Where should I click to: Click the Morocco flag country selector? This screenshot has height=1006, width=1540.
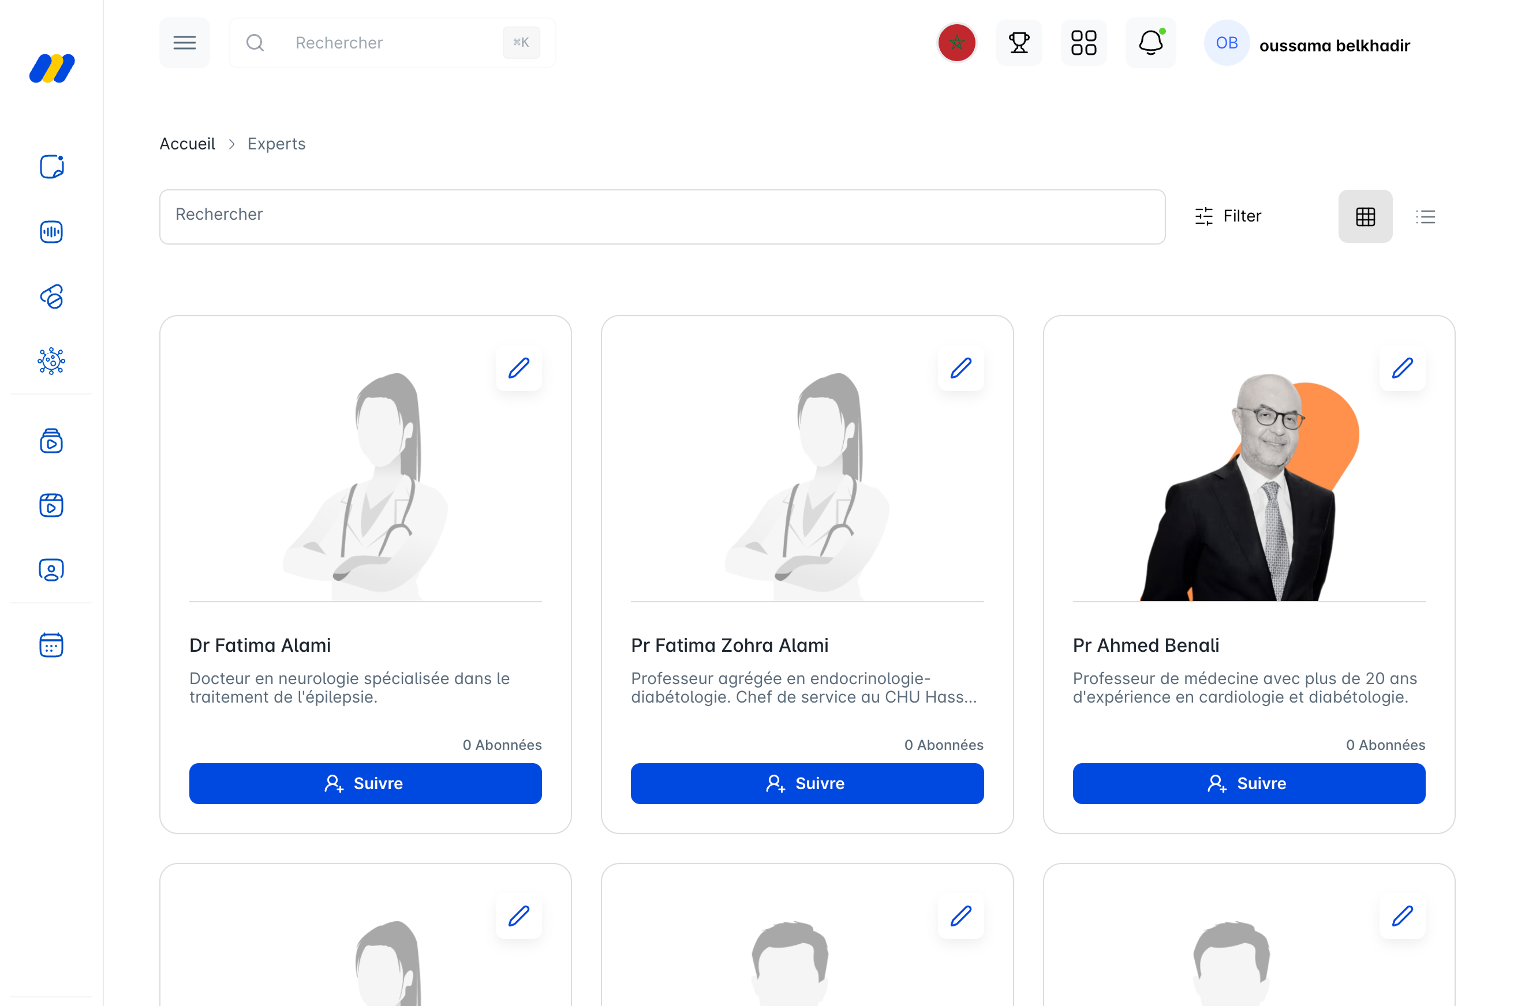956,43
